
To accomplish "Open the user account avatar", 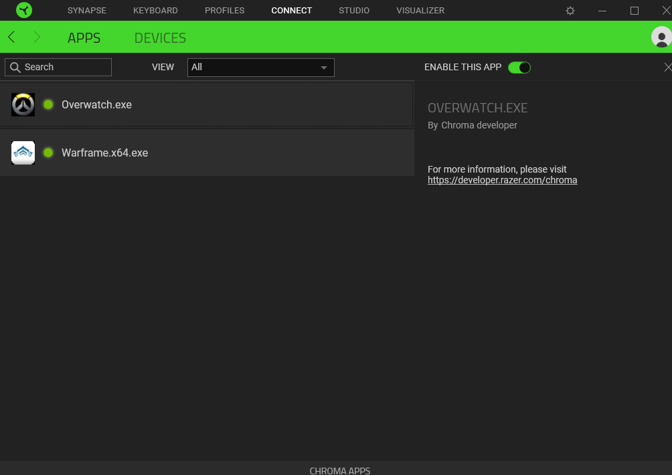I will [x=661, y=37].
